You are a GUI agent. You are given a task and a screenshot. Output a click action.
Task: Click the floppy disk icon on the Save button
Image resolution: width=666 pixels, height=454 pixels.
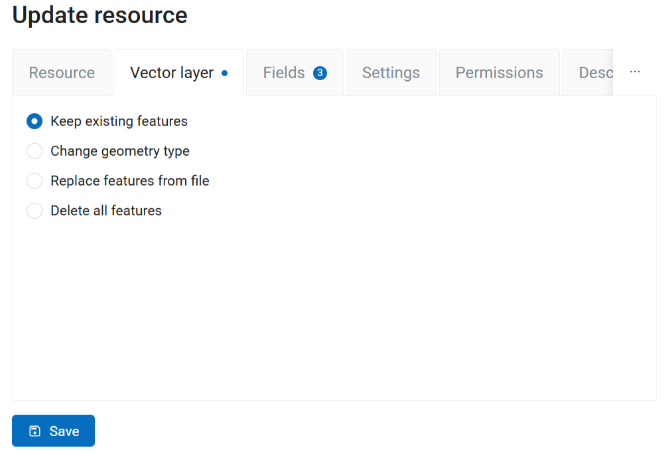(x=34, y=431)
